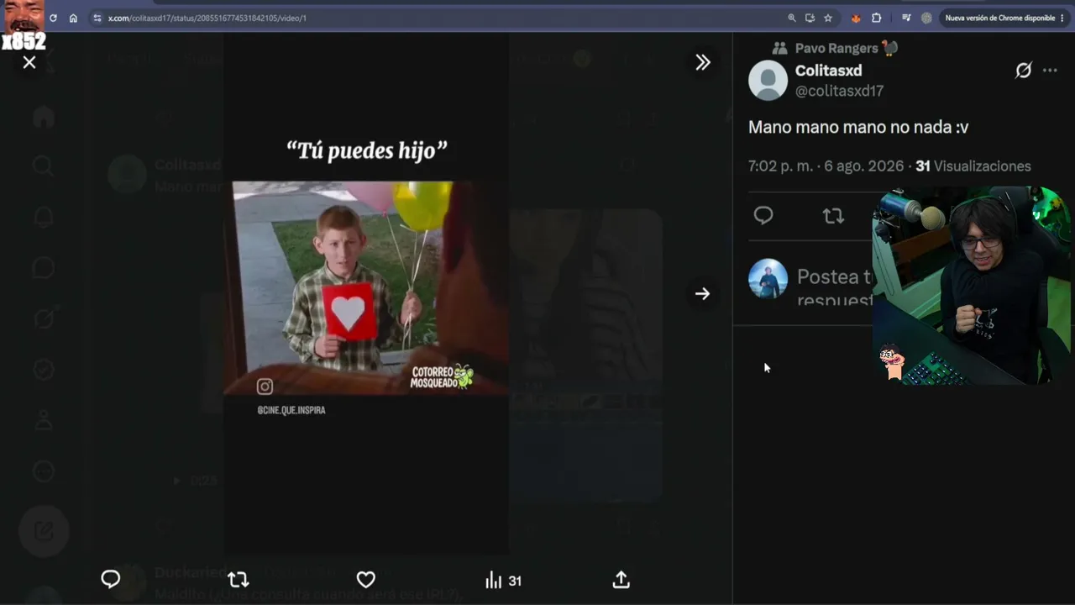
Task: Open the Chrome three-dot menu
Action: pyautogui.click(x=1062, y=18)
